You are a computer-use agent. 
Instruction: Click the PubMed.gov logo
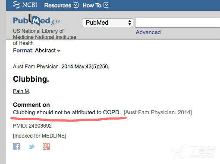[37, 20]
